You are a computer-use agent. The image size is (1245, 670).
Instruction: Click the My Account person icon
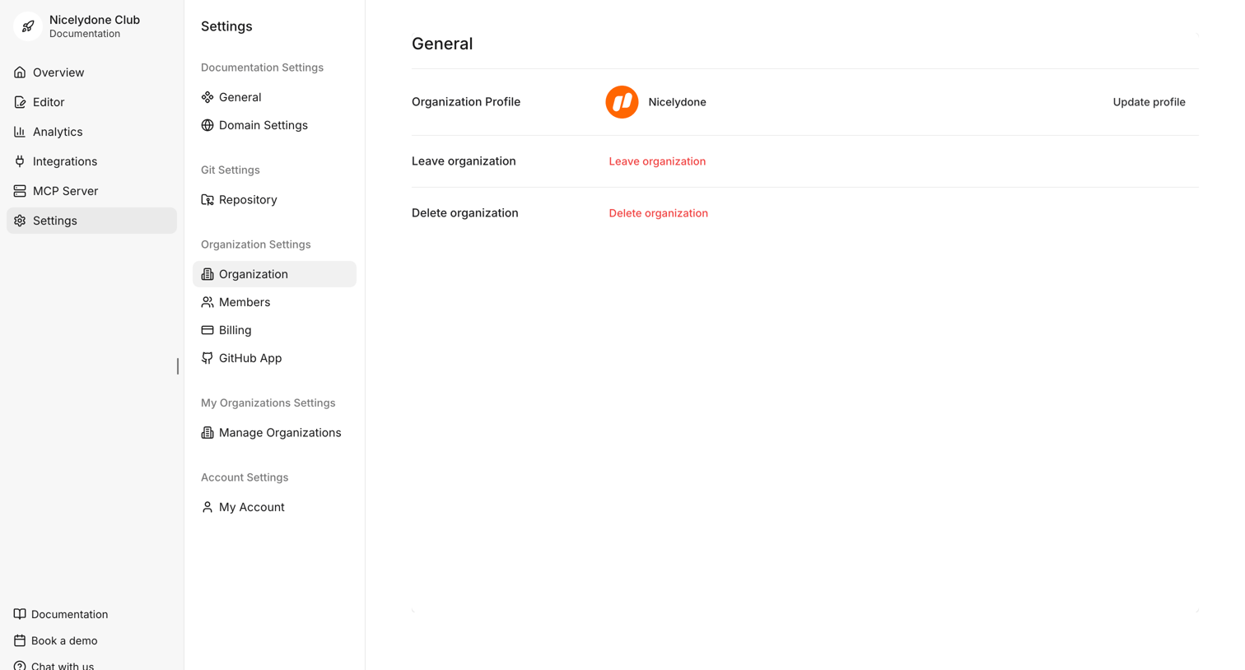tap(207, 507)
